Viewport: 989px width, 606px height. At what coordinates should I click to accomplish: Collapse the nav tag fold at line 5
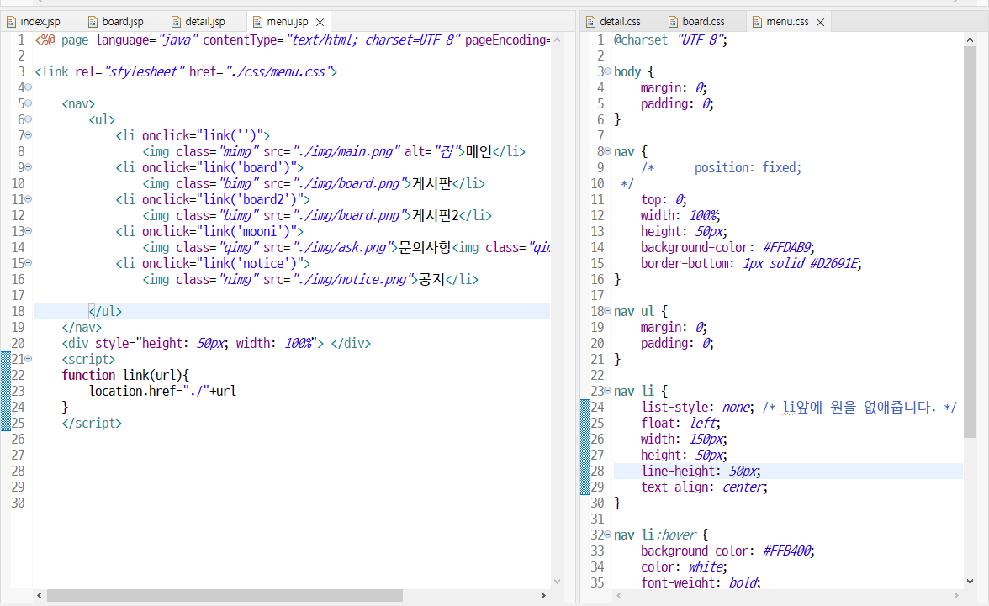(29, 103)
